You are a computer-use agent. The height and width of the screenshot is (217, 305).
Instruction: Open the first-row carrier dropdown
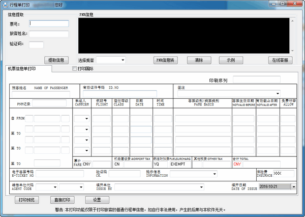(86, 119)
